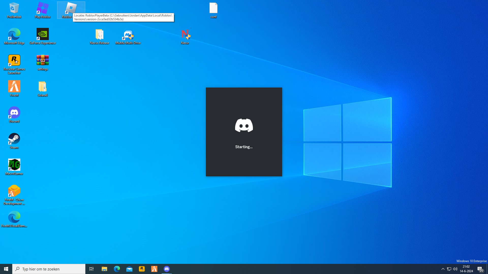Select the conf file on desktop
488x274 pixels.
(x=213, y=10)
